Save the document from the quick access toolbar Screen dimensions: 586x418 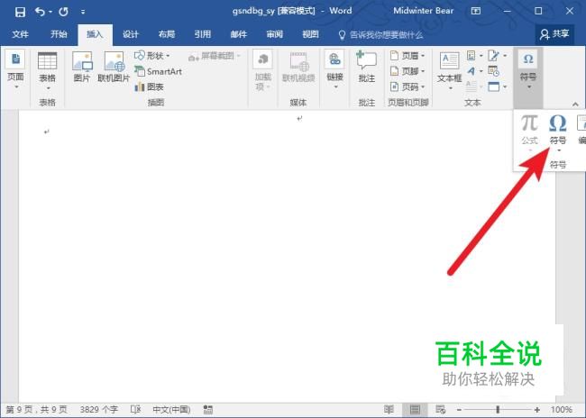20,12
